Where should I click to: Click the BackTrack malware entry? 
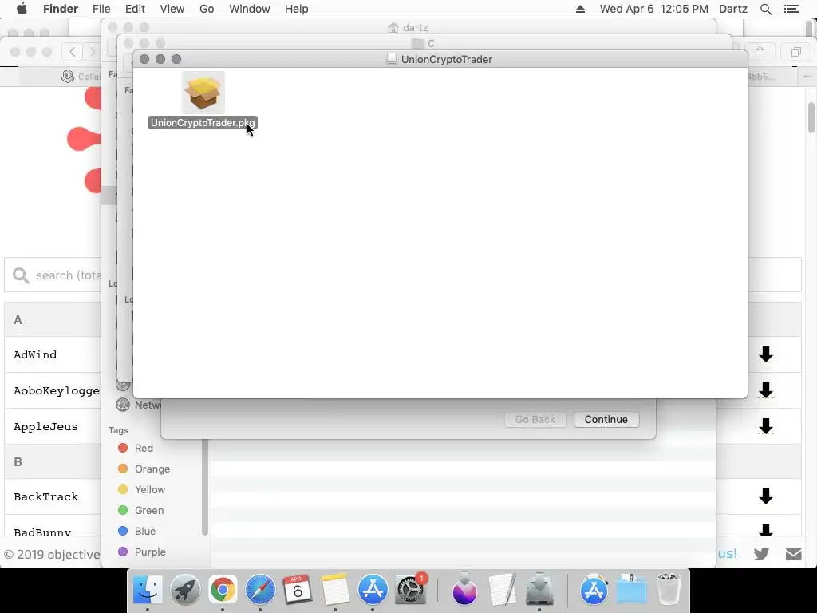[x=45, y=497]
